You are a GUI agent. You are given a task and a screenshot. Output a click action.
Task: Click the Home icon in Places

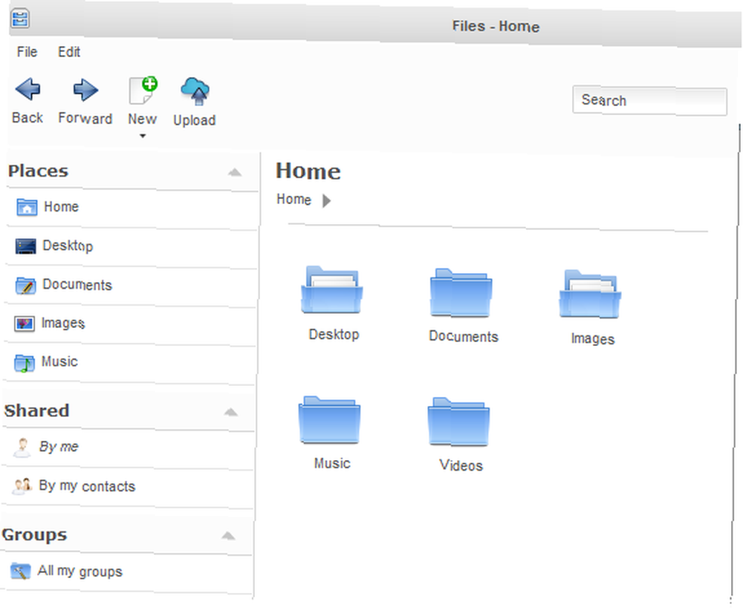point(27,207)
